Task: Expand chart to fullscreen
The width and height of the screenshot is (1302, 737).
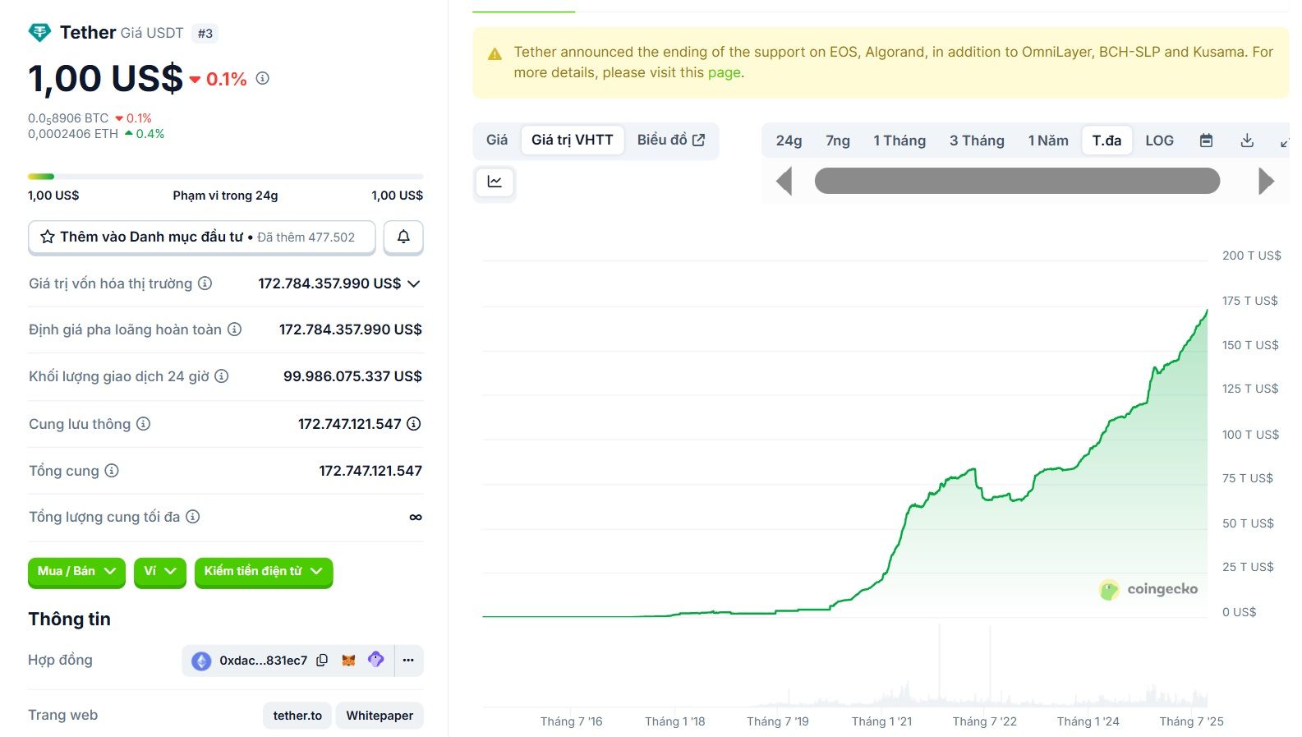Action: click(x=1284, y=141)
